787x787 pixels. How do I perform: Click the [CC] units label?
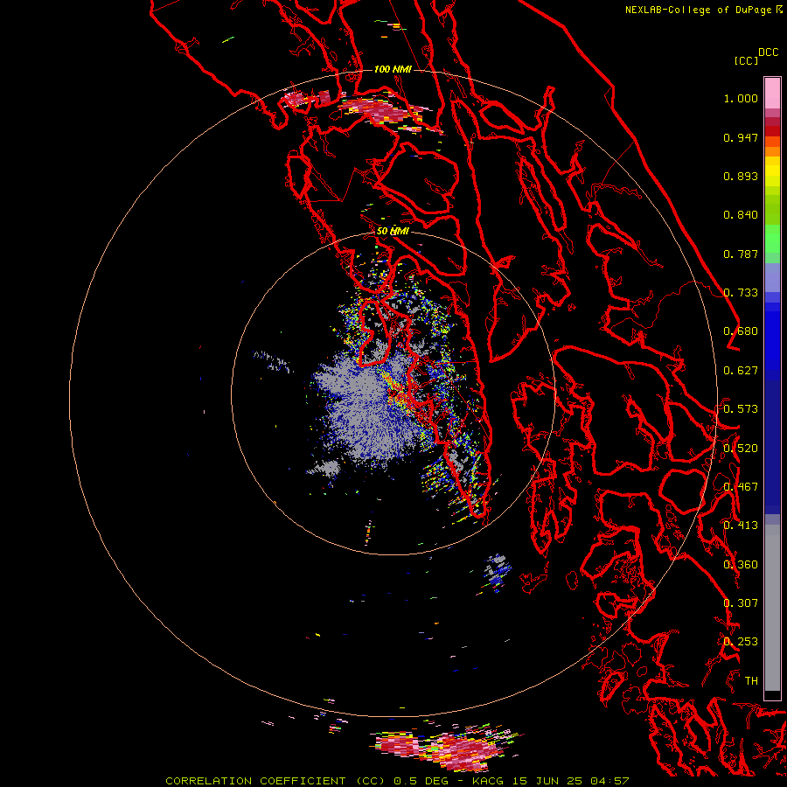point(746,60)
